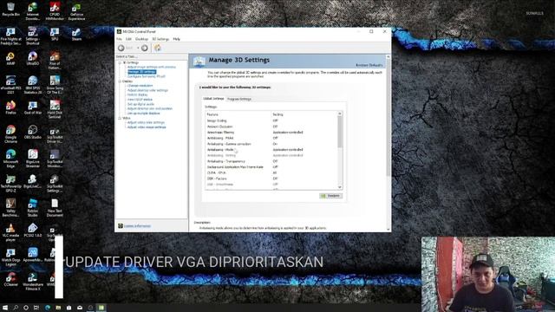The image size is (555, 312).
Task: Select Adjust desktop size and position
Action: (x=150, y=108)
